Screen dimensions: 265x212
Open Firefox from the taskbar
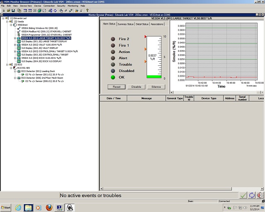click(x=49, y=207)
